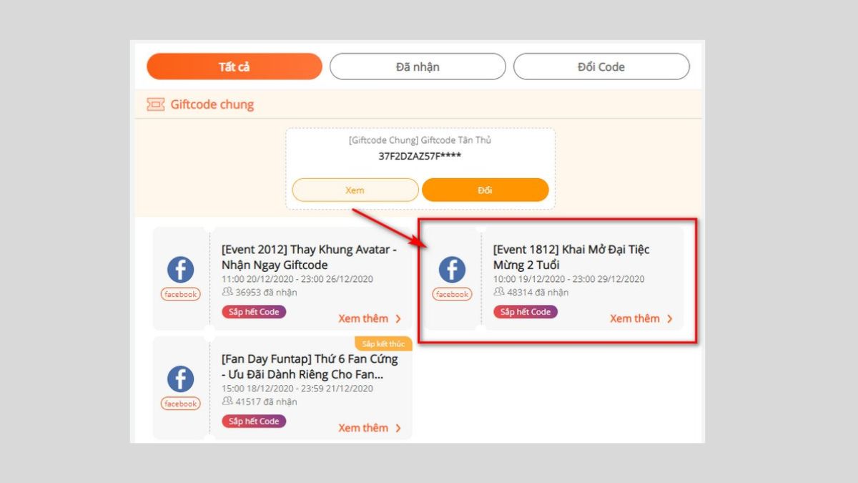Select the Tất cả filter pill
This screenshot has width=858, height=483.
[x=234, y=66]
